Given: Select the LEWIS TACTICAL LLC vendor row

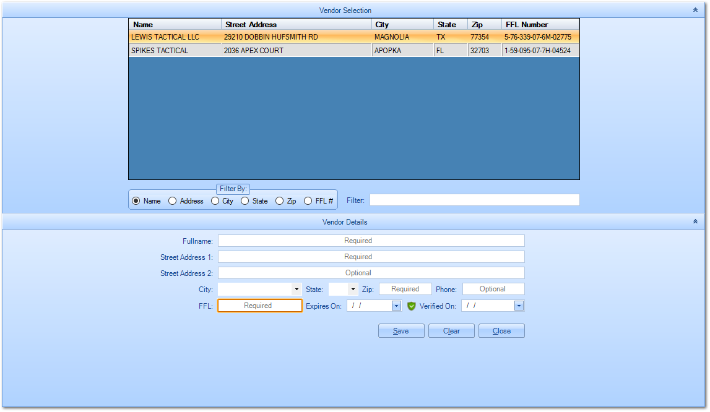Looking at the screenshot, I should [x=354, y=36].
